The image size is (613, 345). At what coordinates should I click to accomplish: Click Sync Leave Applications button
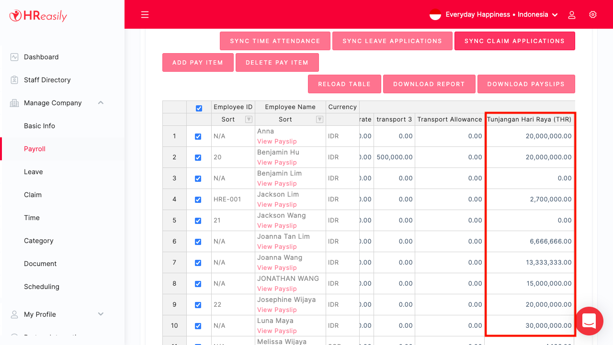point(392,41)
